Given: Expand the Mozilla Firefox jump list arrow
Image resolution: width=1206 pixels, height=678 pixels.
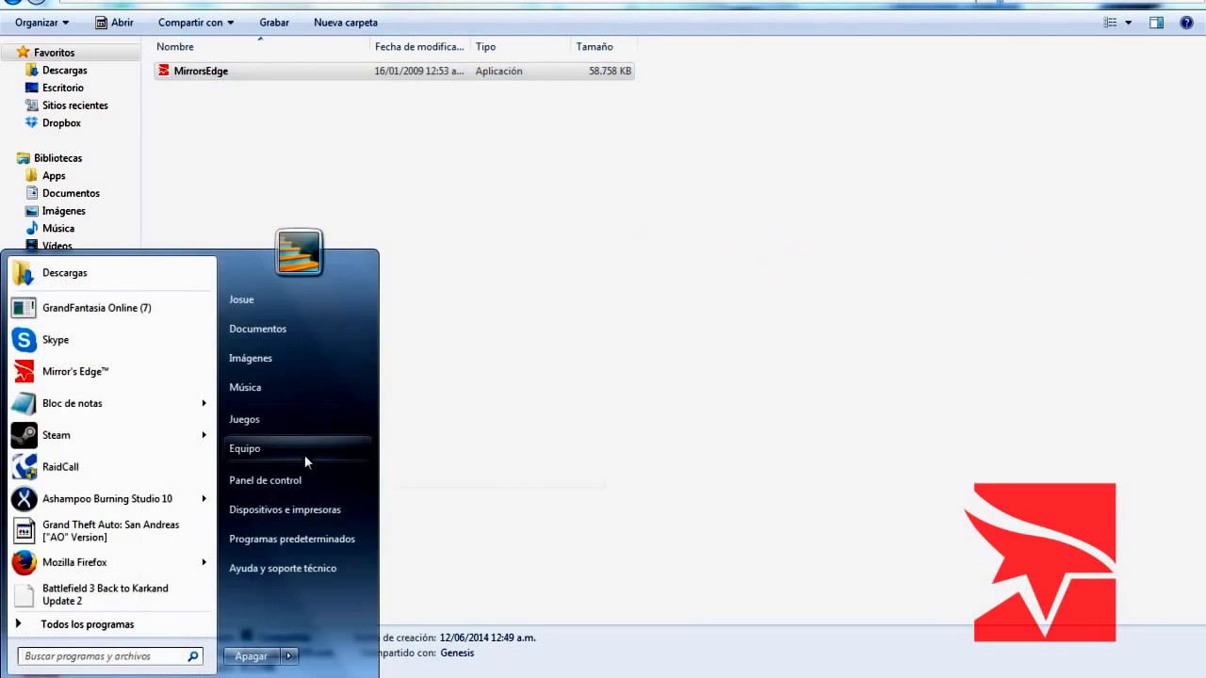Looking at the screenshot, I should pyautogui.click(x=204, y=563).
